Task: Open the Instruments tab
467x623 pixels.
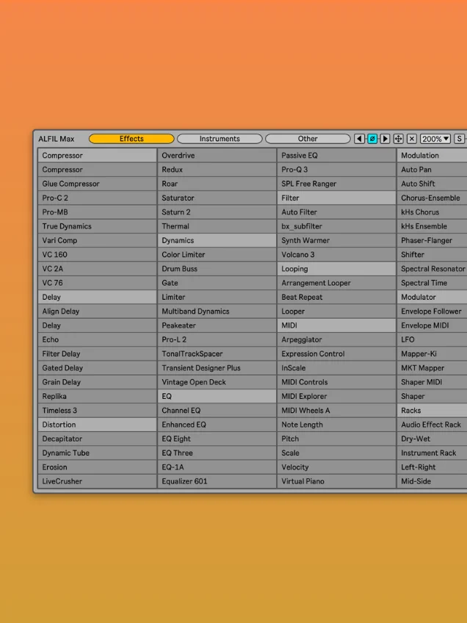Action: coord(220,139)
